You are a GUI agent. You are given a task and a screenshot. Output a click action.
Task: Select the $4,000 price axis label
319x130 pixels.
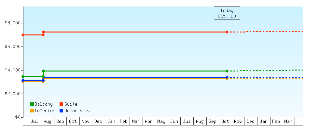13,70
